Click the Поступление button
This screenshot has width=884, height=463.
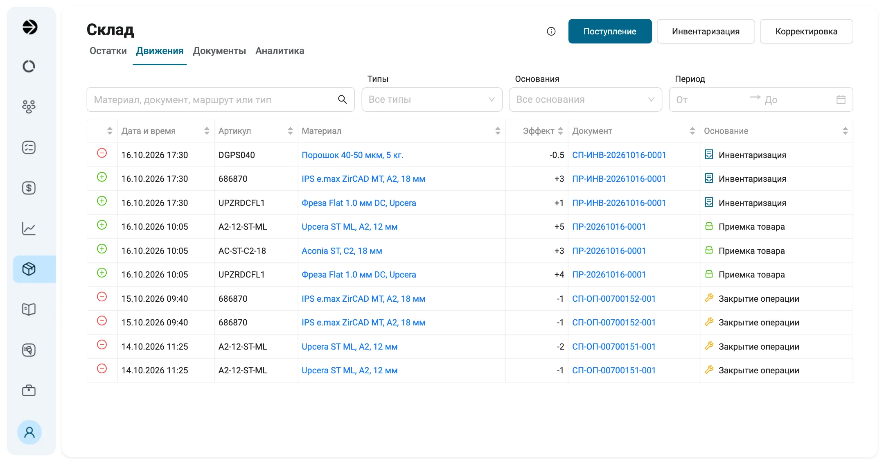[x=610, y=32]
